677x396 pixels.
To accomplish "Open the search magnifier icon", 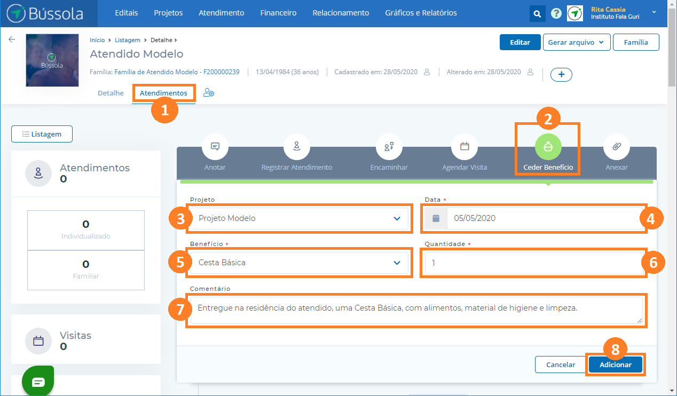I will pos(537,13).
